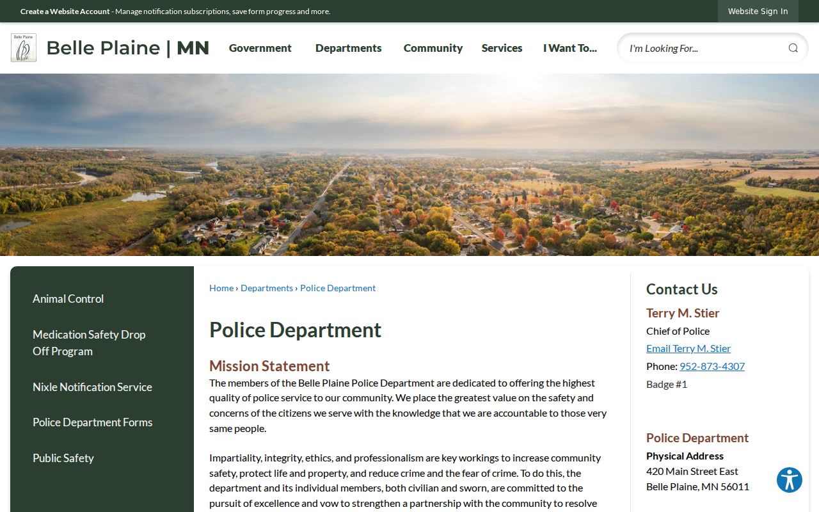Open the Services menu
This screenshot has width=819, height=512.
click(502, 48)
